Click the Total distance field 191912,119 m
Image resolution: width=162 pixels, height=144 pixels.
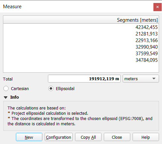[84, 79]
